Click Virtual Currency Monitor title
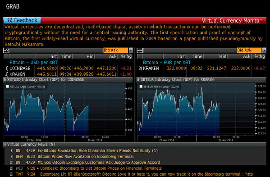270x177 pixels. (x=232, y=20)
